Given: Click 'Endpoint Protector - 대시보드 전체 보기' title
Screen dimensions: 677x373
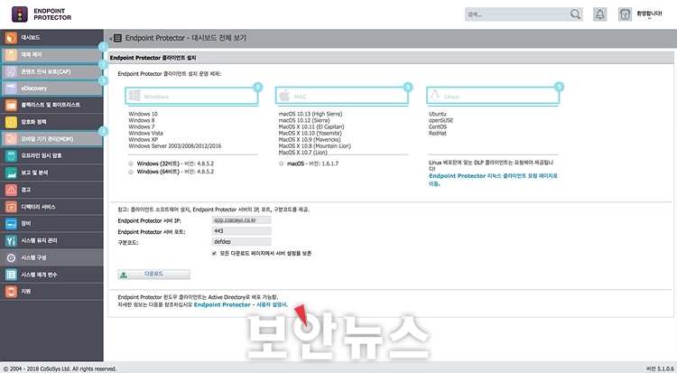Looking at the screenshot, I should pyautogui.click(x=186, y=38).
